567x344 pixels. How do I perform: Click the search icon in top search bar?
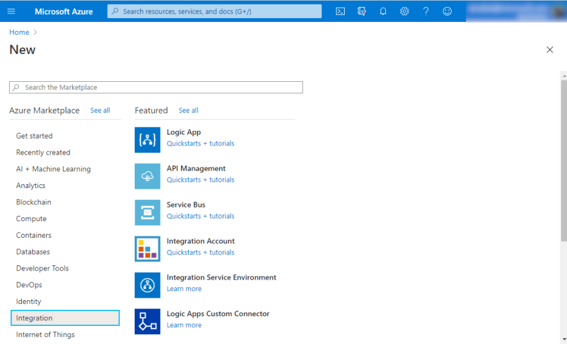(x=115, y=11)
